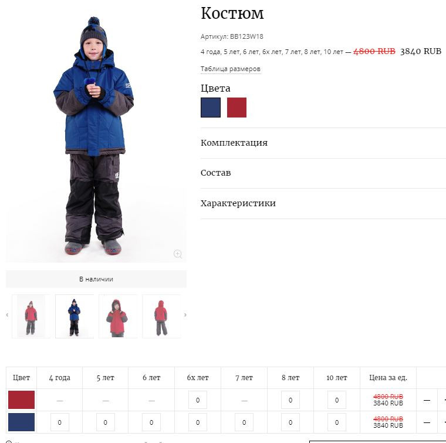Show next thumbnails with right carousel arrow
The image size is (446, 443).
point(185,315)
